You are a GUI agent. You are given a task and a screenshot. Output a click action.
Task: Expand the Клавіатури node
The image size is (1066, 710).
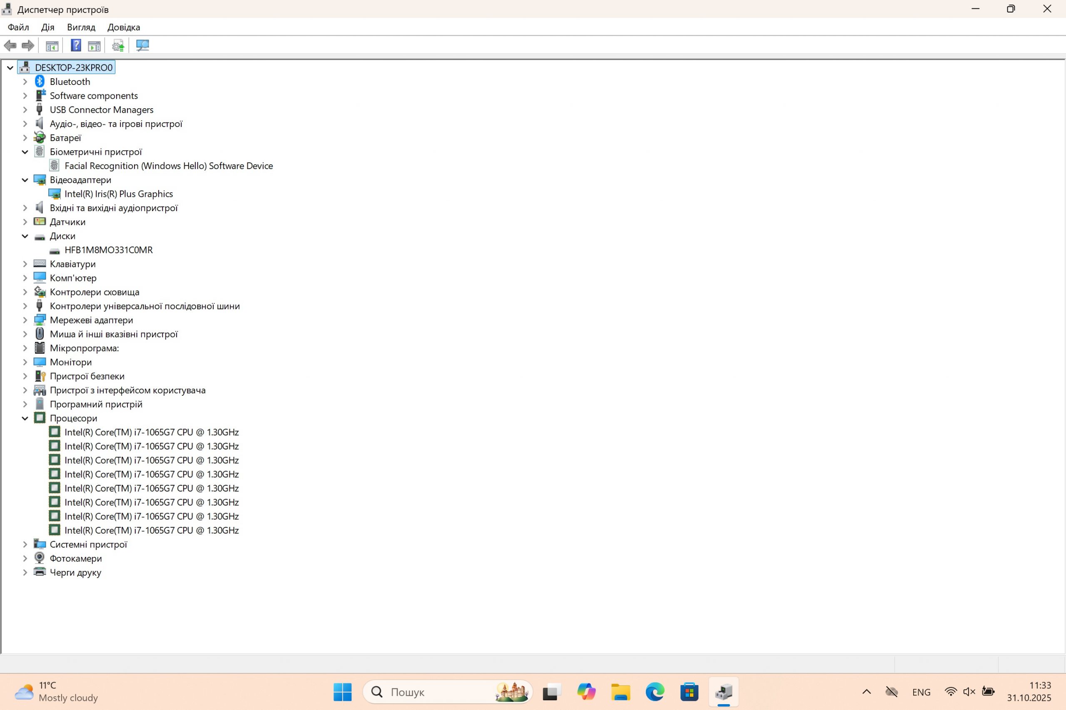(x=25, y=264)
